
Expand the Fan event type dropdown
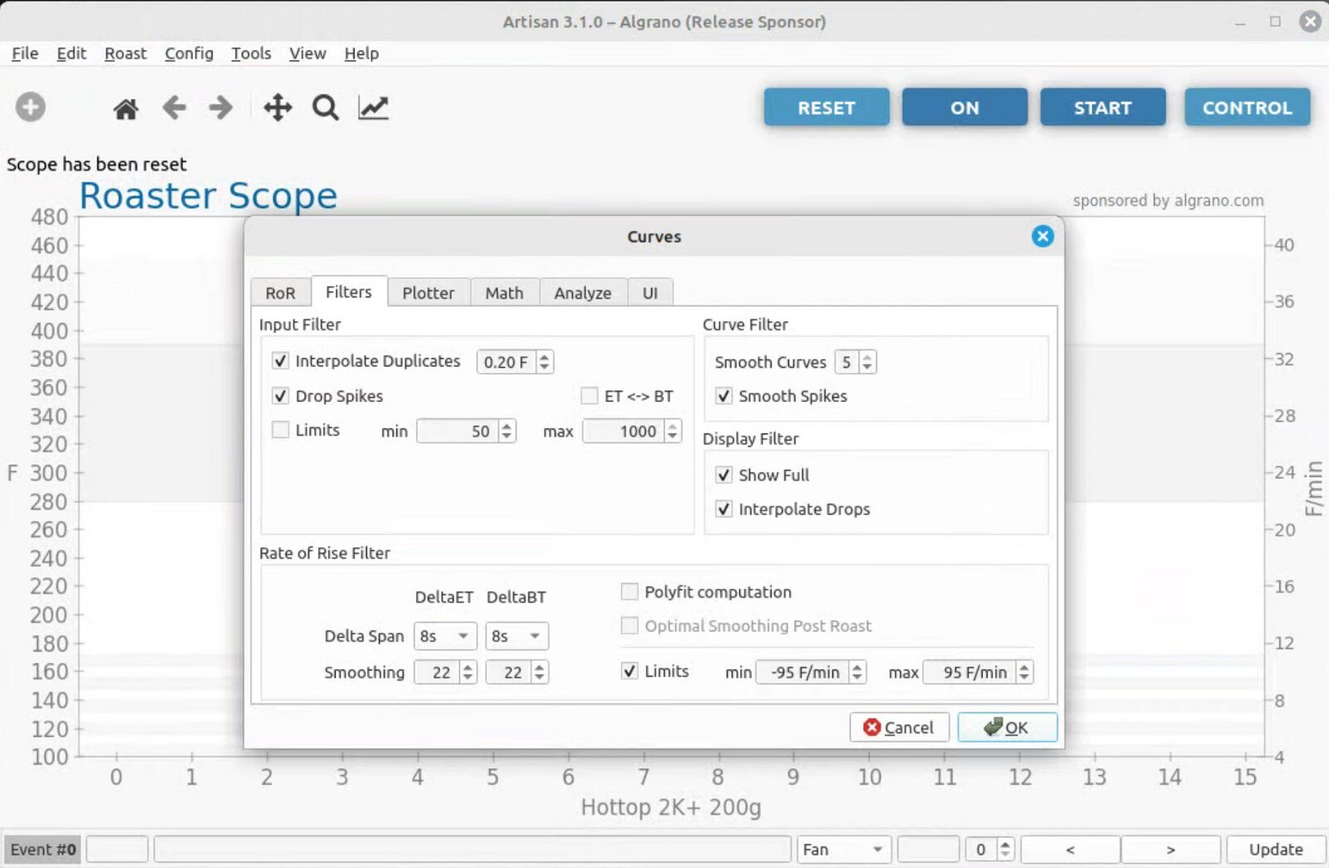pyautogui.click(x=843, y=850)
